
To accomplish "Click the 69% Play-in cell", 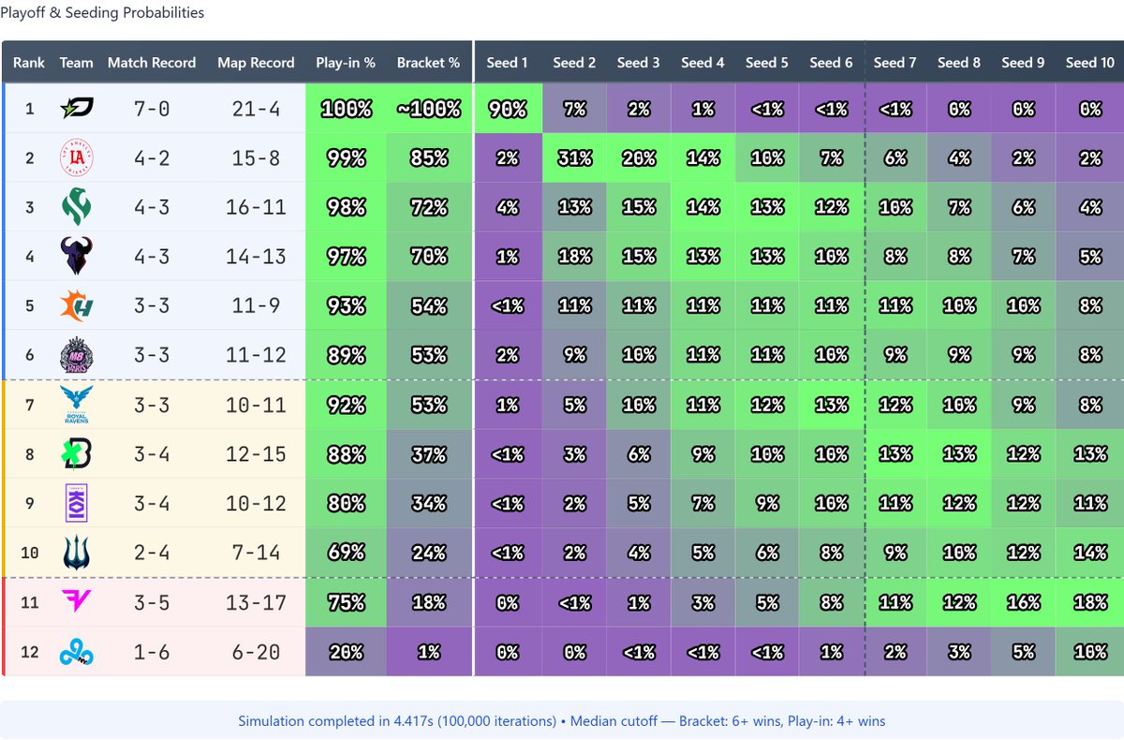I will 346,553.
